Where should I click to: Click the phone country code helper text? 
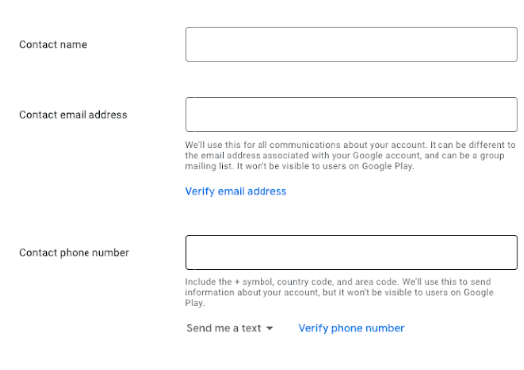click(339, 292)
